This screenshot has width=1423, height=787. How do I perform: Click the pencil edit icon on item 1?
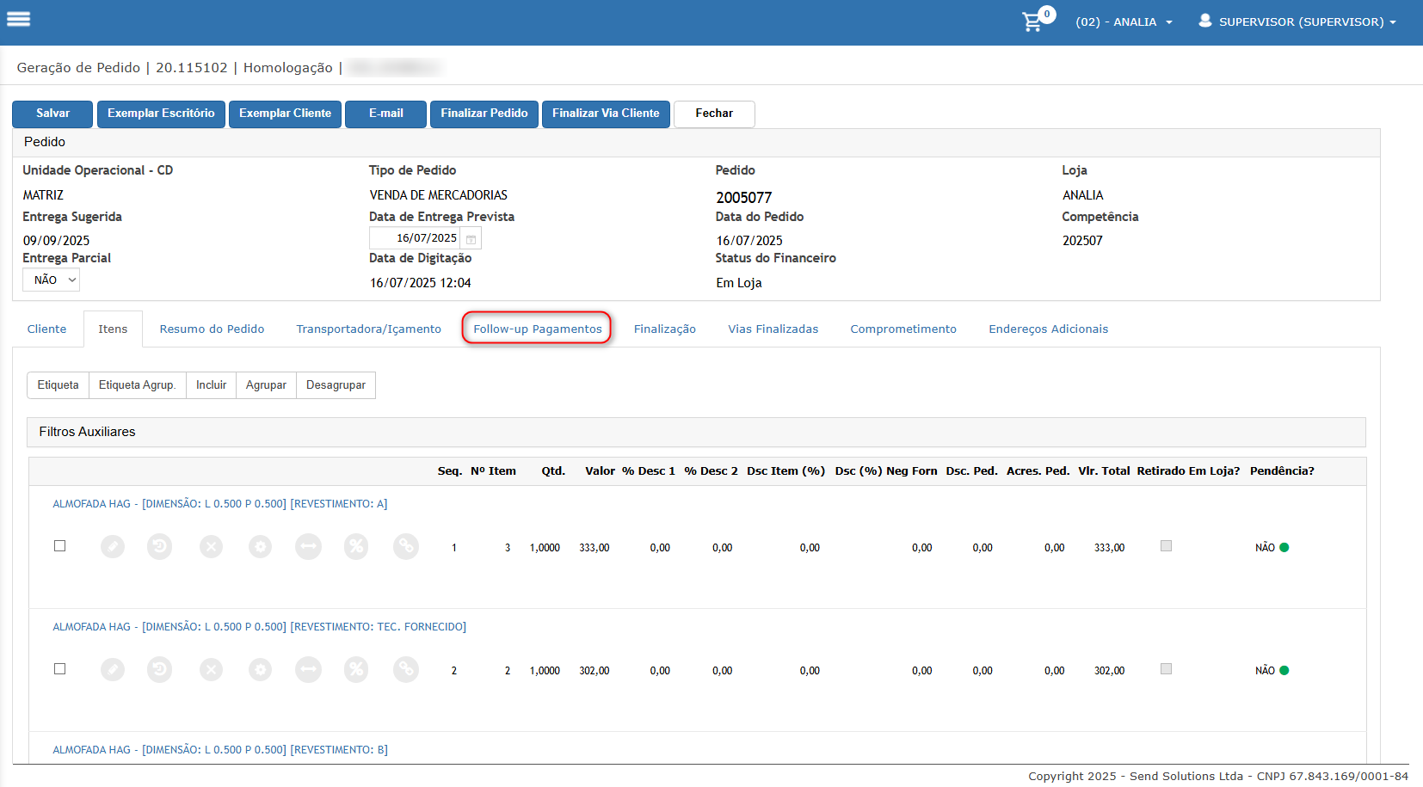(x=113, y=546)
